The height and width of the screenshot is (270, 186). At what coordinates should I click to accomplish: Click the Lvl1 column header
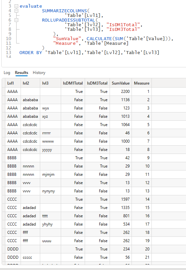(13, 83)
